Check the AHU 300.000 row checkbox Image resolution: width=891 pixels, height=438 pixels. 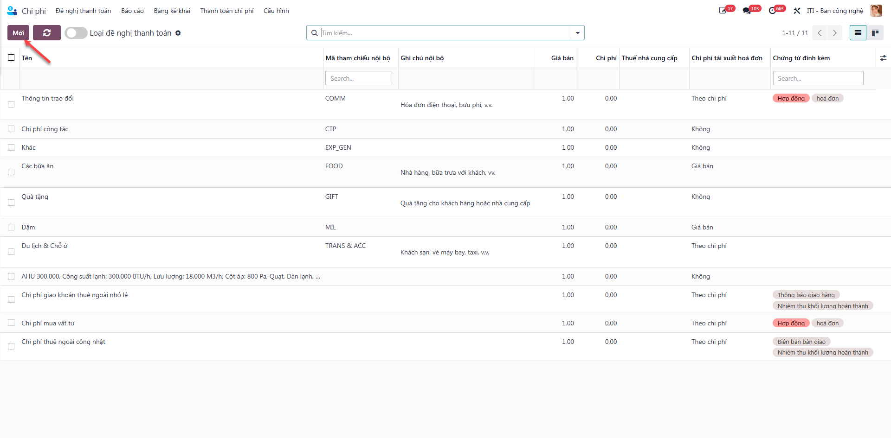(11, 276)
